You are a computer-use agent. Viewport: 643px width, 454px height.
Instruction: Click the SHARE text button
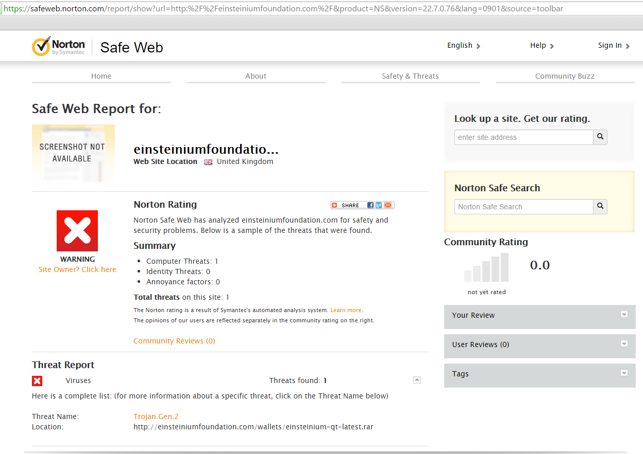(350, 205)
